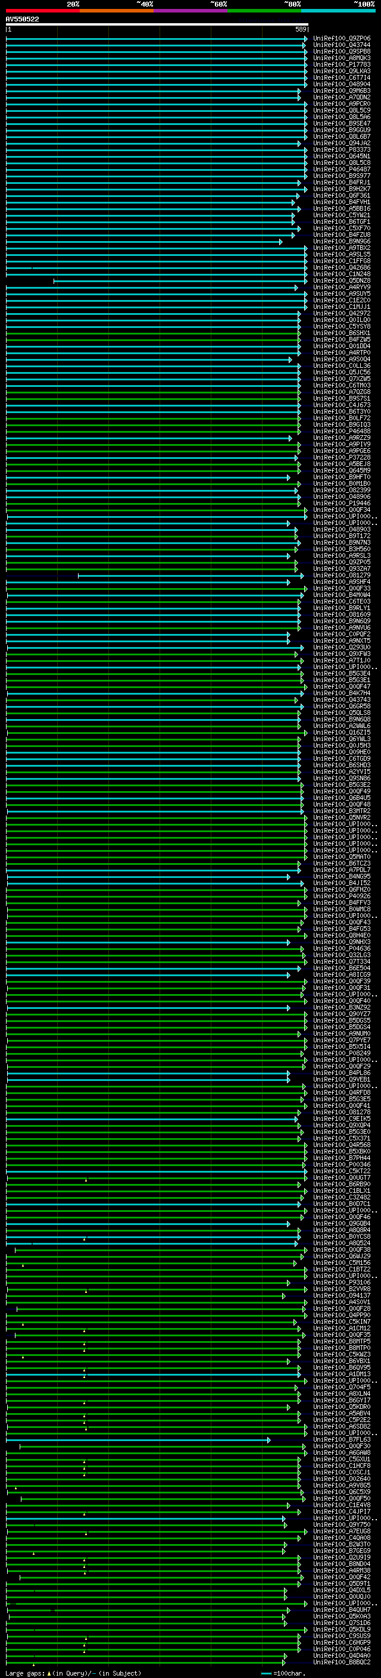The height and width of the screenshot is (1678, 381).
Task: Select the UniRef100_C6HGP9 label
Action: click(x=342, y=1642)
